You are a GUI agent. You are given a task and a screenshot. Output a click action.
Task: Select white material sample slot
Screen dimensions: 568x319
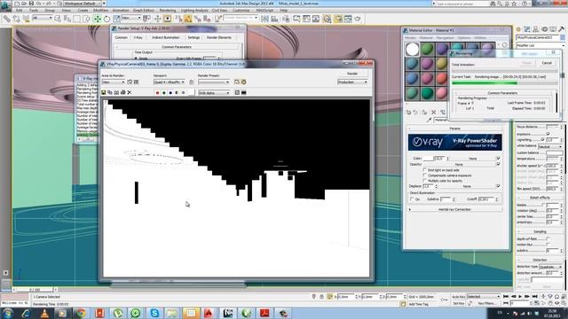[x=412, y=50]
